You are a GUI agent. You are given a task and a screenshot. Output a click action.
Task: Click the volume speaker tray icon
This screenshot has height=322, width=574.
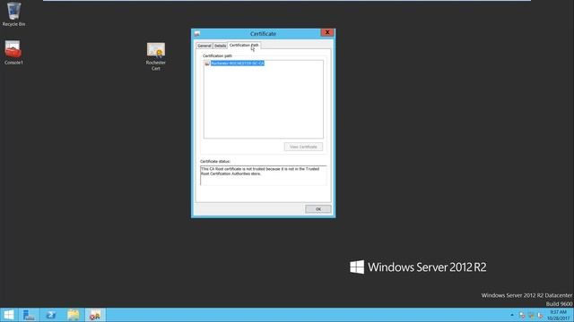point(540,315)
